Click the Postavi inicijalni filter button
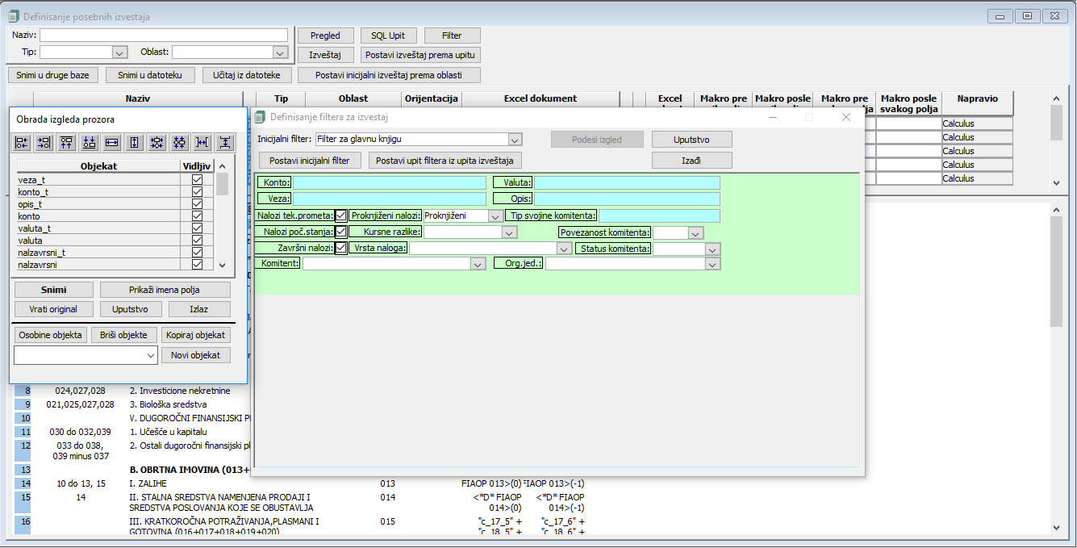The image size is (1077, 548). coord(310,161)
